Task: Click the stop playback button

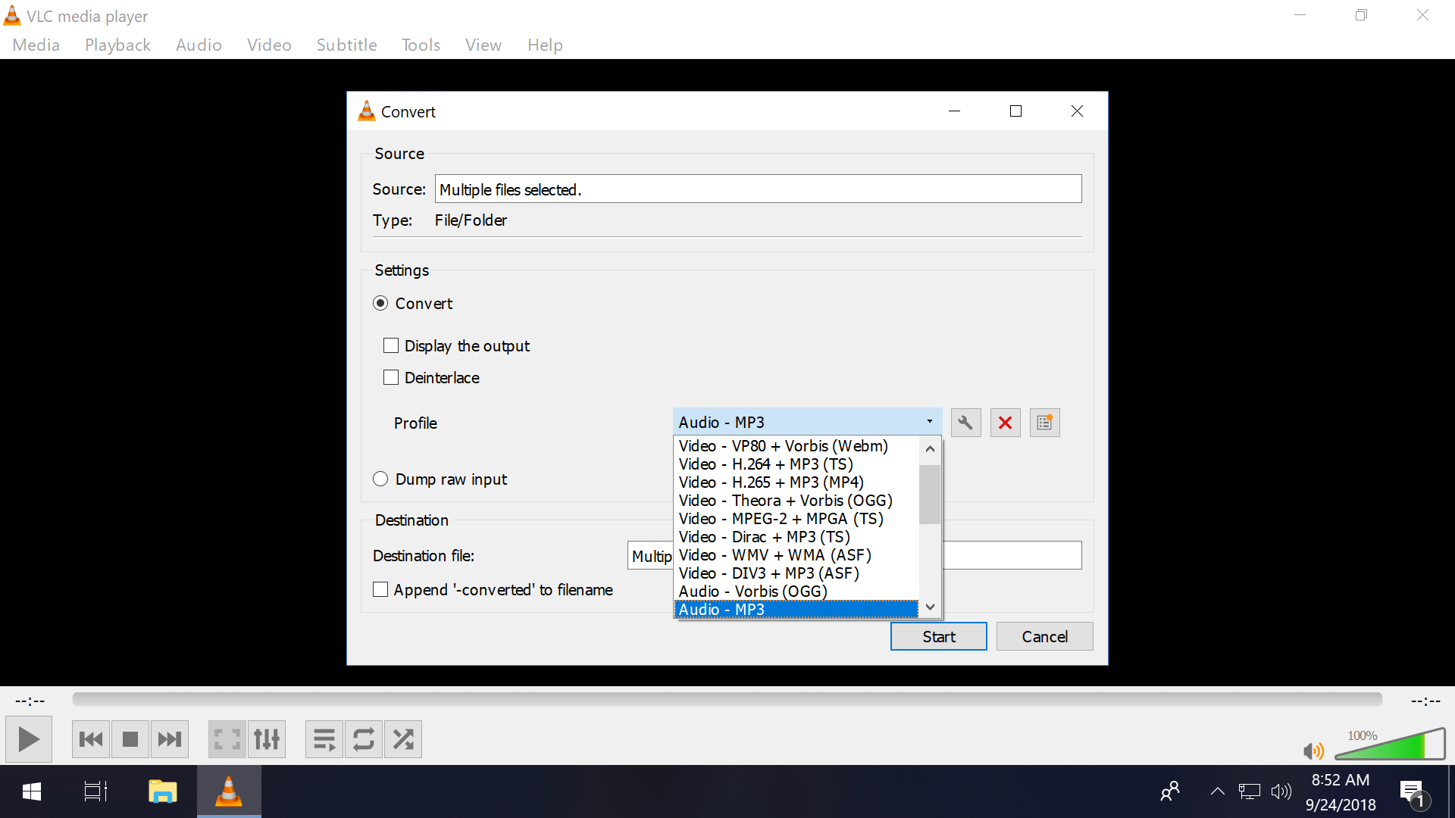Action: tap(130, 739)
